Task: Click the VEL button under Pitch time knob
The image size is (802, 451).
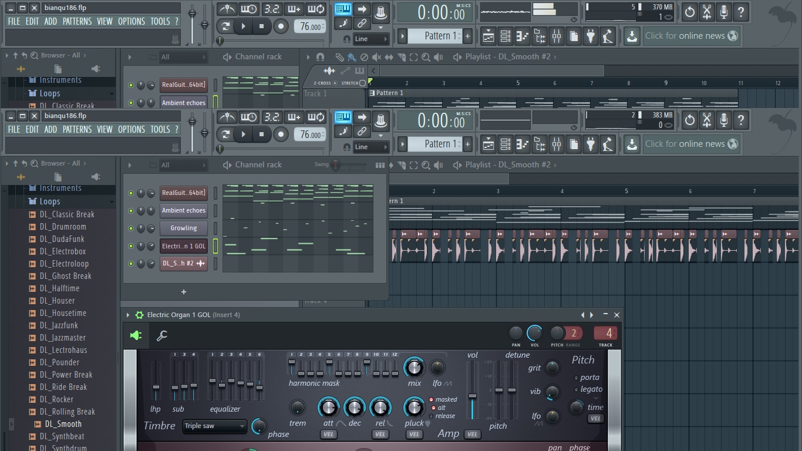Action: click(x=595, y=419)
